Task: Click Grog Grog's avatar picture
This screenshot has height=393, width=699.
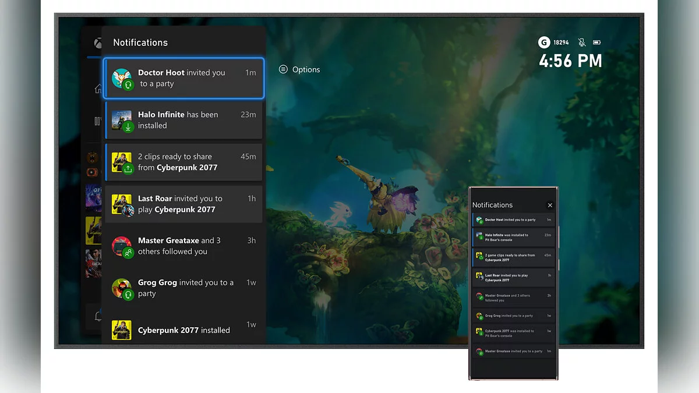Action: (121, 288)
